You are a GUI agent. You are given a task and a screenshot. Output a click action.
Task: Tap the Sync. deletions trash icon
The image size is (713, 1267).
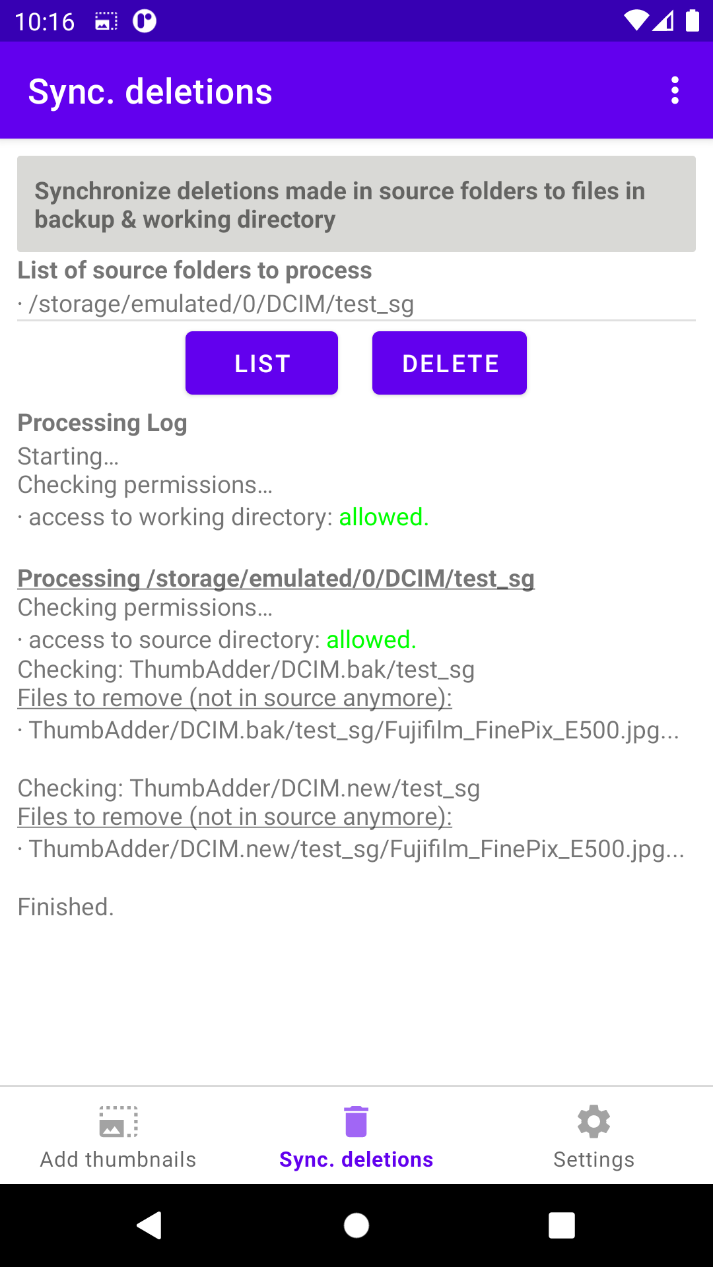point(356,1121)
